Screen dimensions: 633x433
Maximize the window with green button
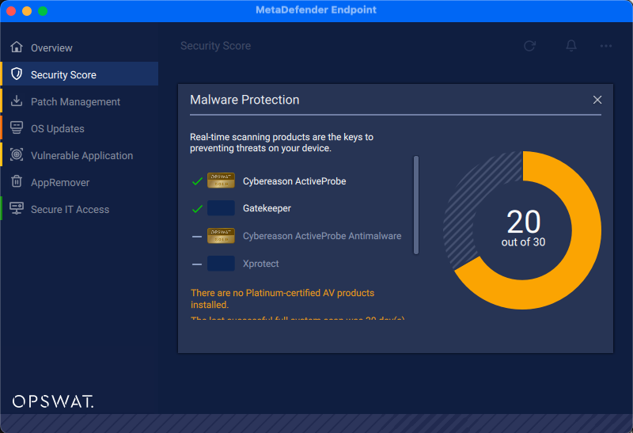point(43,11)
